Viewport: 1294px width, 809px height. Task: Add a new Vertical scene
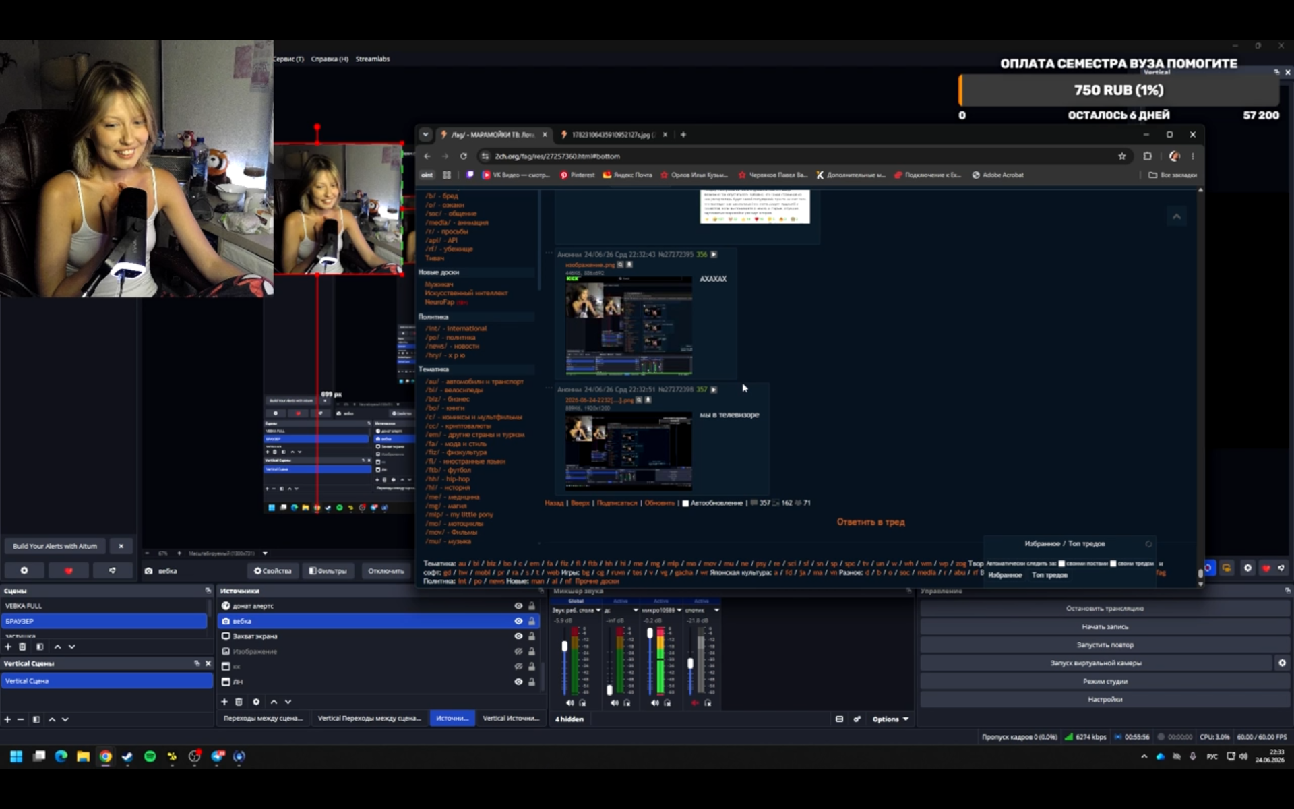tap(7, 719)
